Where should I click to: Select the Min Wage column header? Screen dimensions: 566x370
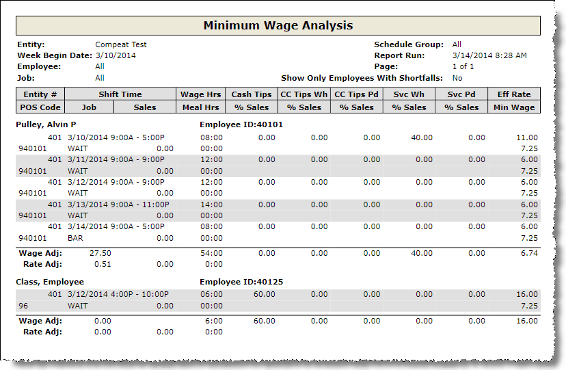click(x=514, y=107)
